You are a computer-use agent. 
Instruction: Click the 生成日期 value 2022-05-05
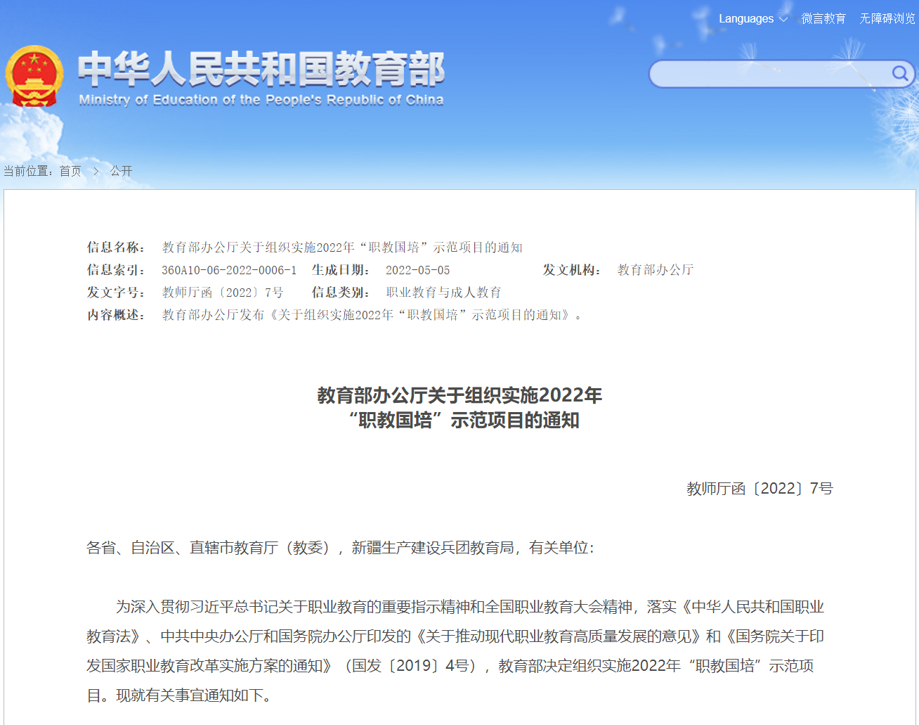pos(417,270)
